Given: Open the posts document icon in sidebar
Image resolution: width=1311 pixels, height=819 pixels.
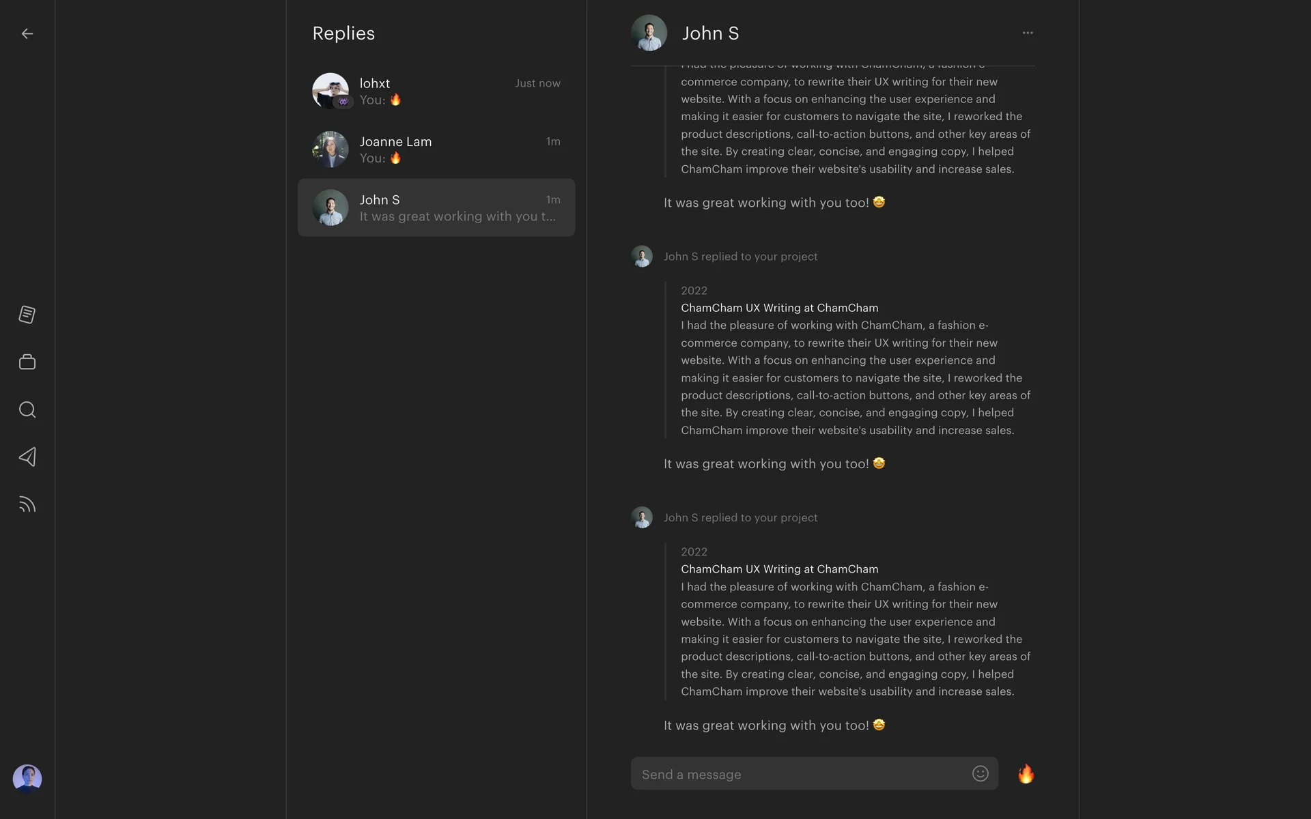Looking at the screenshot, I should click(27, 315).
